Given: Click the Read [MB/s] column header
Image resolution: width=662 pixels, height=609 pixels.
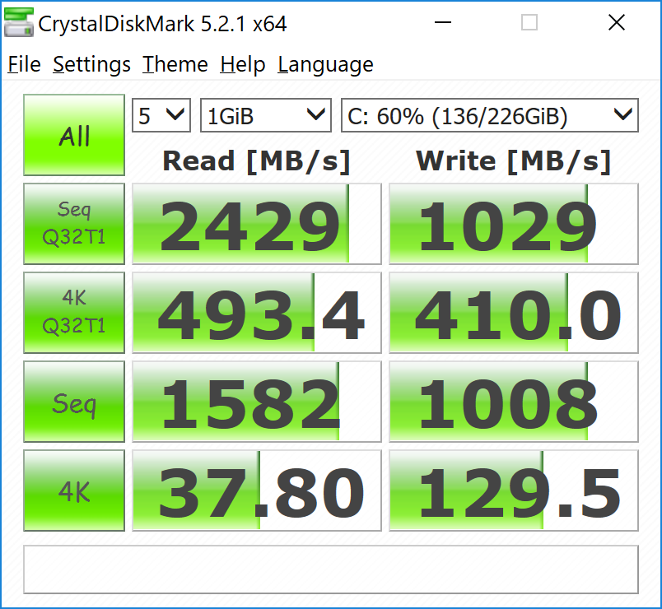Looking at the screenshot, I should pos(257,161).
